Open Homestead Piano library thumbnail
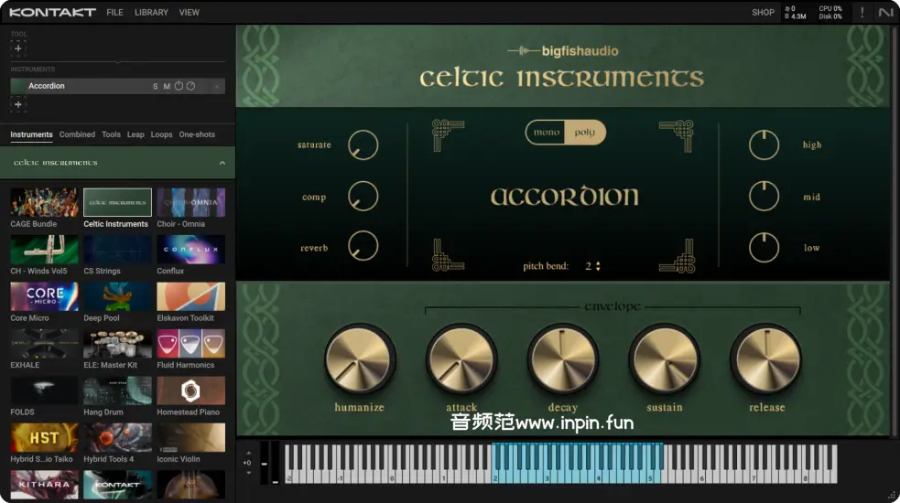Screen dimensions: 900x503 pyautogui.click(x=191, y=391)
